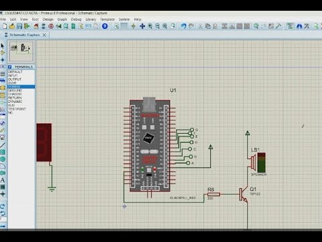Click the Home page icon in toolbar
The height and width of the screenshot is (242, 322).
click(36, 26)
